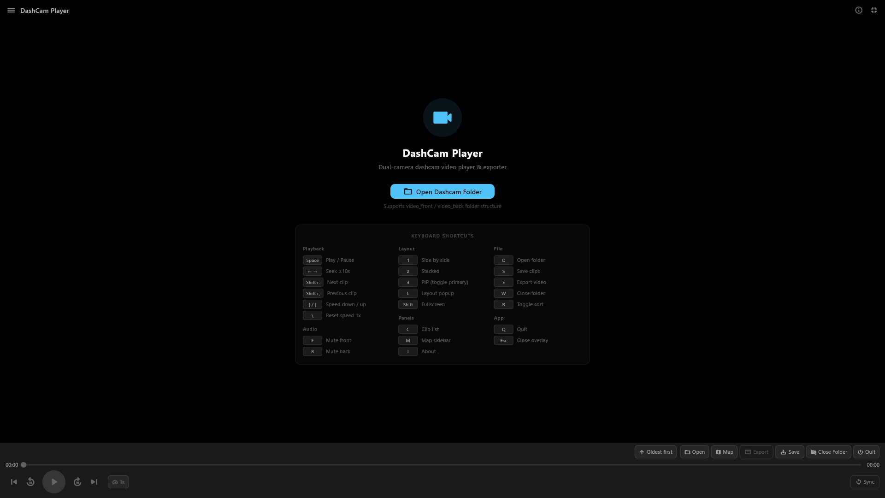Screen dimensions: 885x498
Task: Save clips from the toolbar
Action: coord(790,452)
